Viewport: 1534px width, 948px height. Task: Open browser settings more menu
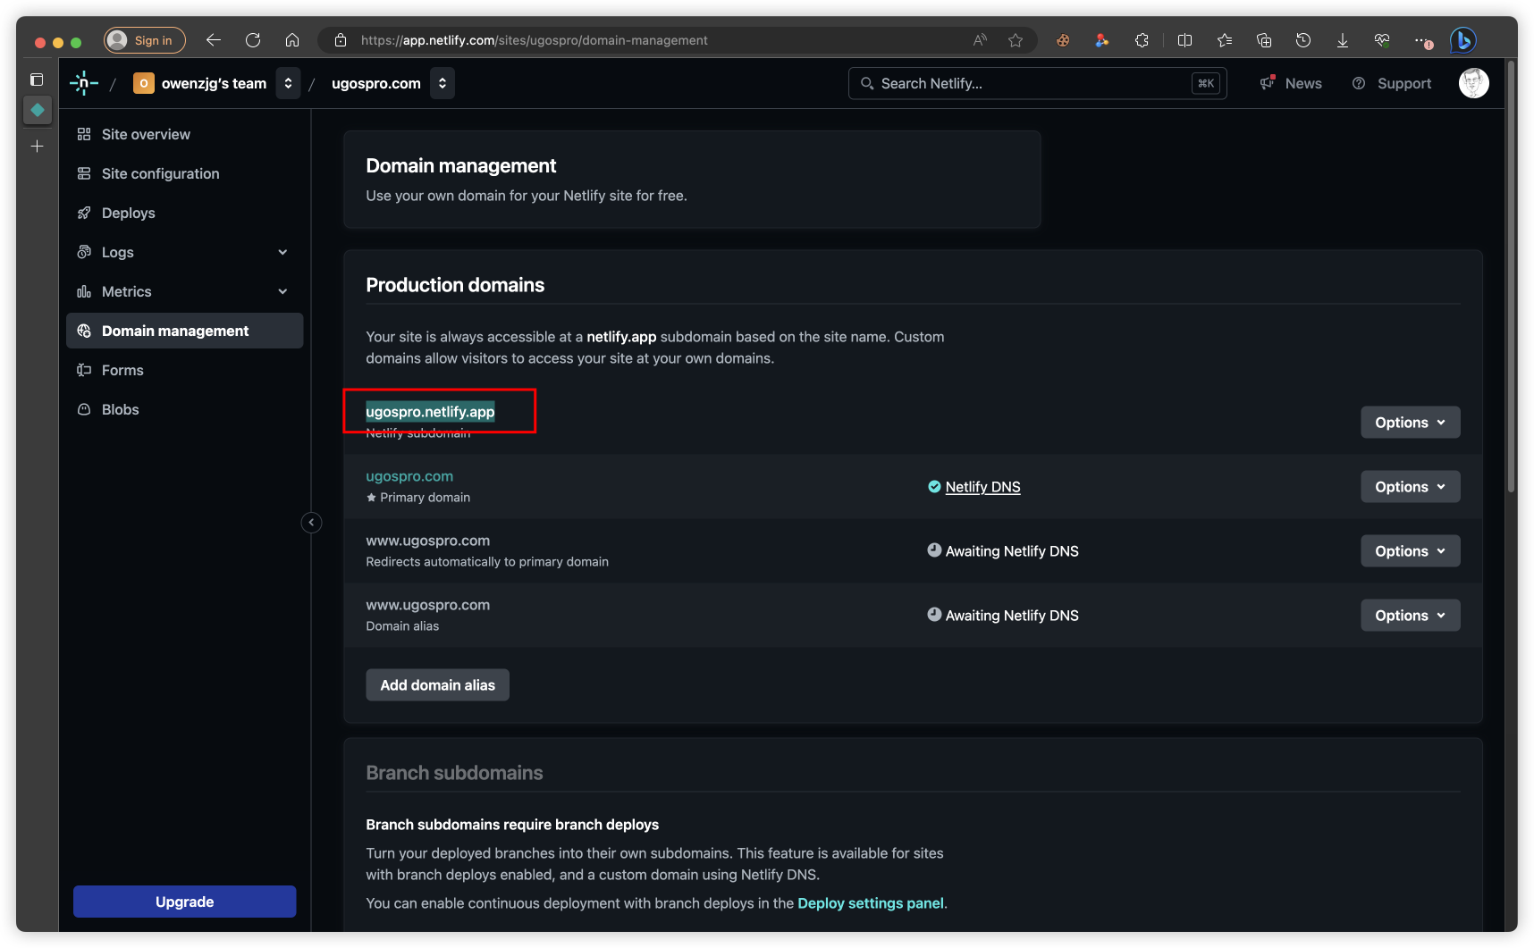pyautogui.click(x=1422, y=40)
